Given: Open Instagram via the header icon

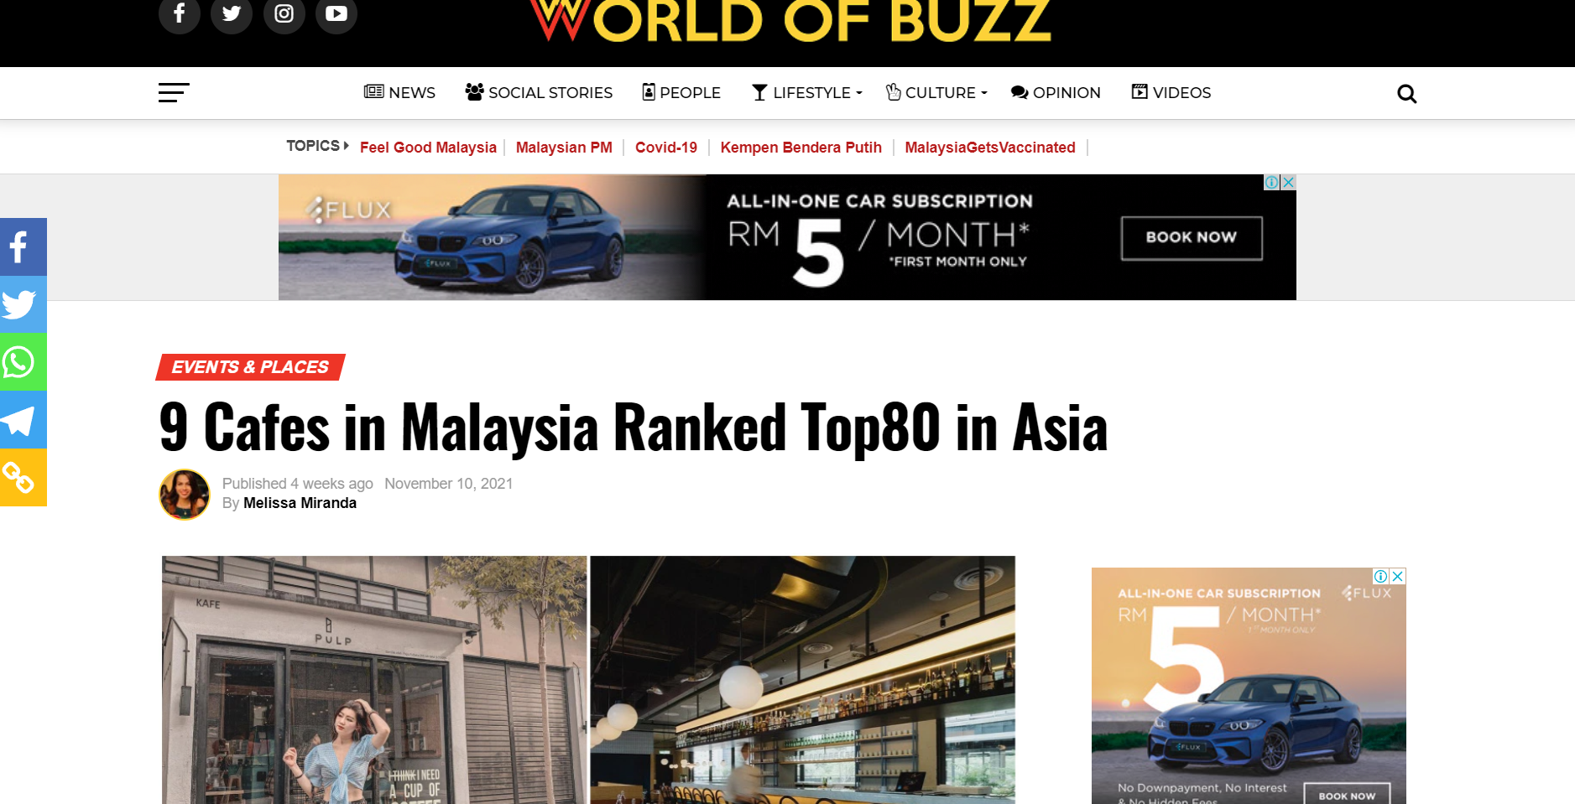Looking at the screenshot, I should (x=284, y=14).
